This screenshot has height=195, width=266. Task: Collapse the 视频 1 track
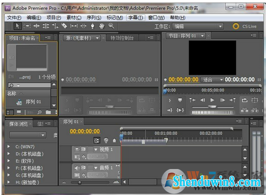click(x=96, y=149)
